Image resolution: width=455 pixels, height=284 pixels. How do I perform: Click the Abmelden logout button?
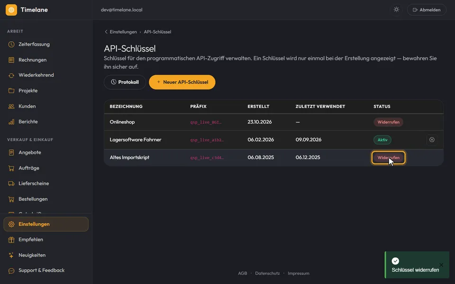[427, 10]
